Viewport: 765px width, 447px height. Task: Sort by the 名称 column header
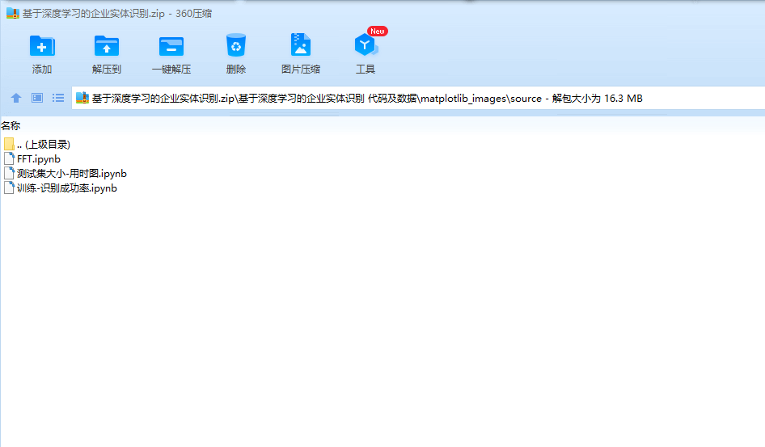11,126
